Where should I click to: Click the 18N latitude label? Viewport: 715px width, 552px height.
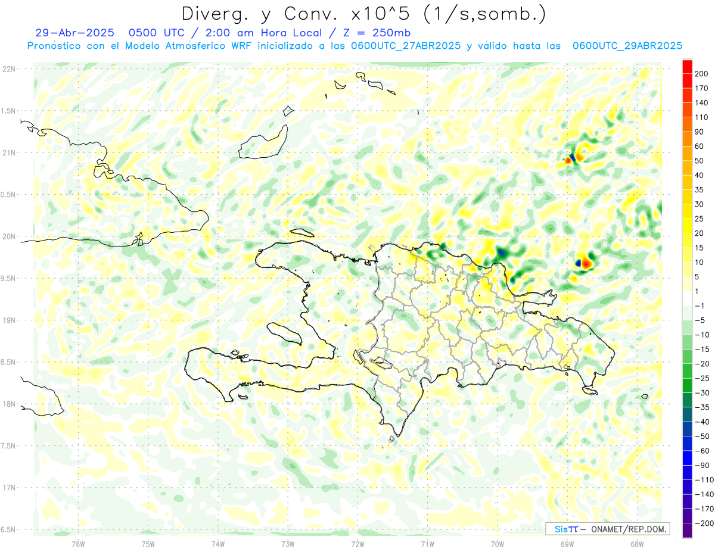point(9,404)
